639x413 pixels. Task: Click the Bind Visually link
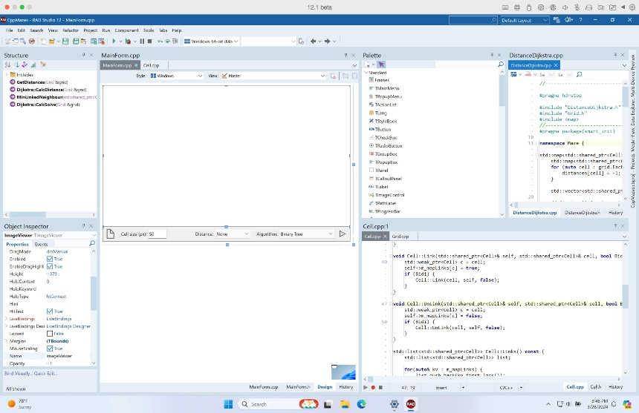click(19, 373)
